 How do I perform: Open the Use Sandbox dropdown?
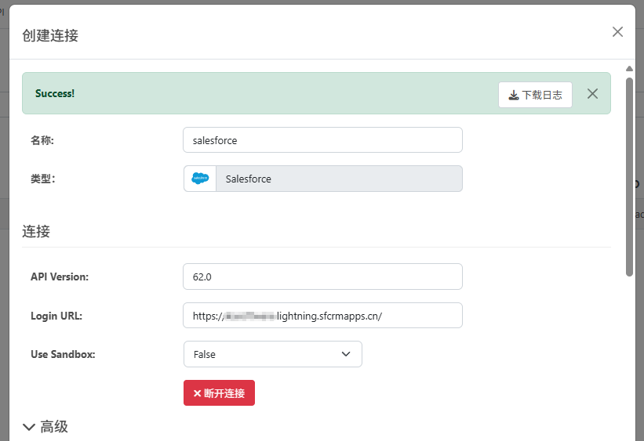click(x=272, y=354)
